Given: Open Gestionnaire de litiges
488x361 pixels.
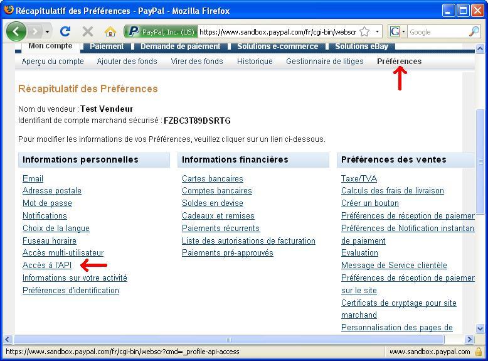Looking at the screenshot, I should (x=325, y=62).
